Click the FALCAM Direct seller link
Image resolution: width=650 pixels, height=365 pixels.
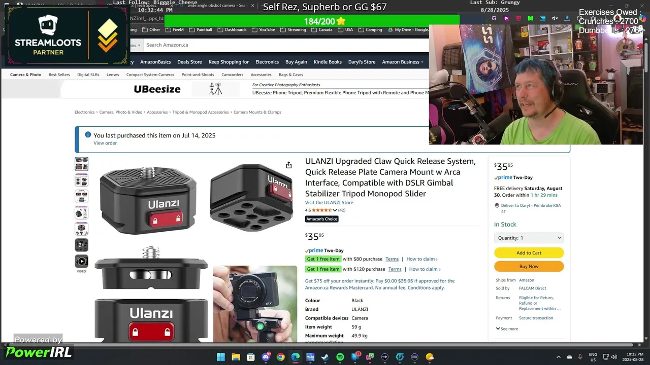533,288
